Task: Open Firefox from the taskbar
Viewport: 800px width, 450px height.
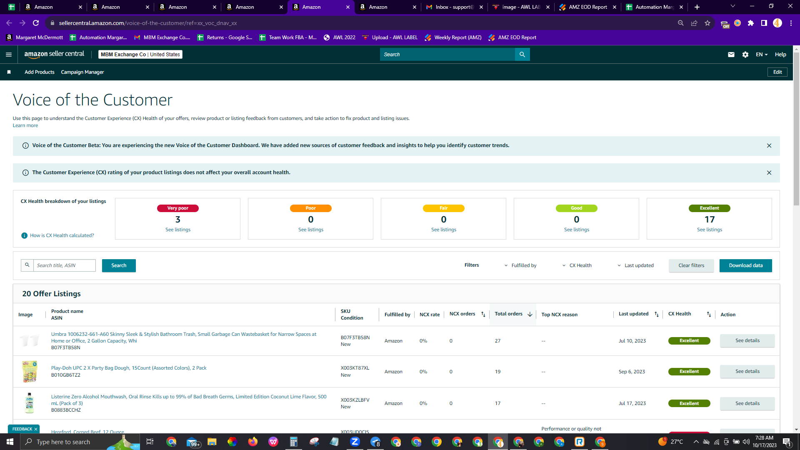Action: click(253, 442)
